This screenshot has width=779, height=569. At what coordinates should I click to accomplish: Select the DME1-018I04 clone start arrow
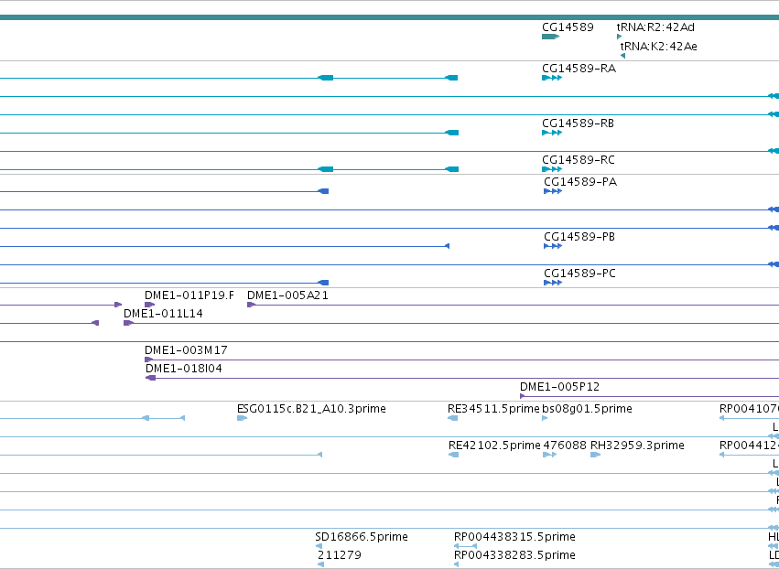coord(150,378)
